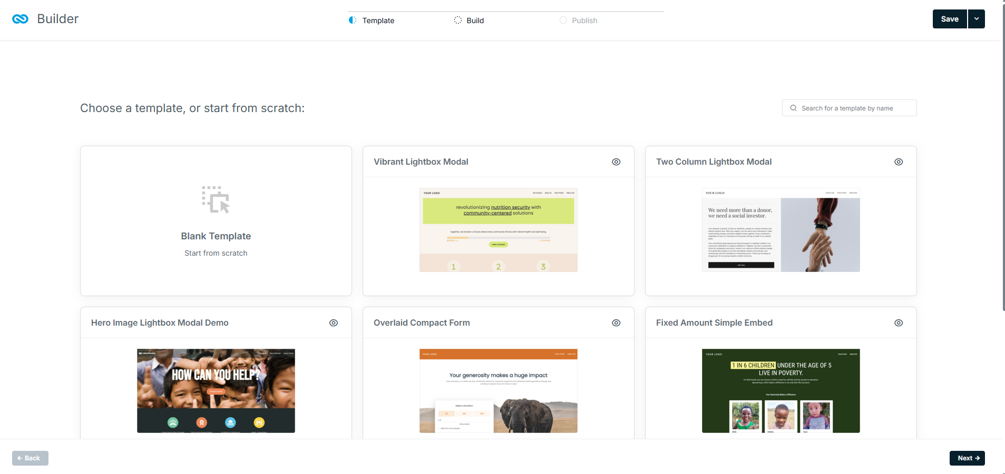Select the Overlaid Compact Form thumbnail
1005x474 pixels.
click(499, 391)
